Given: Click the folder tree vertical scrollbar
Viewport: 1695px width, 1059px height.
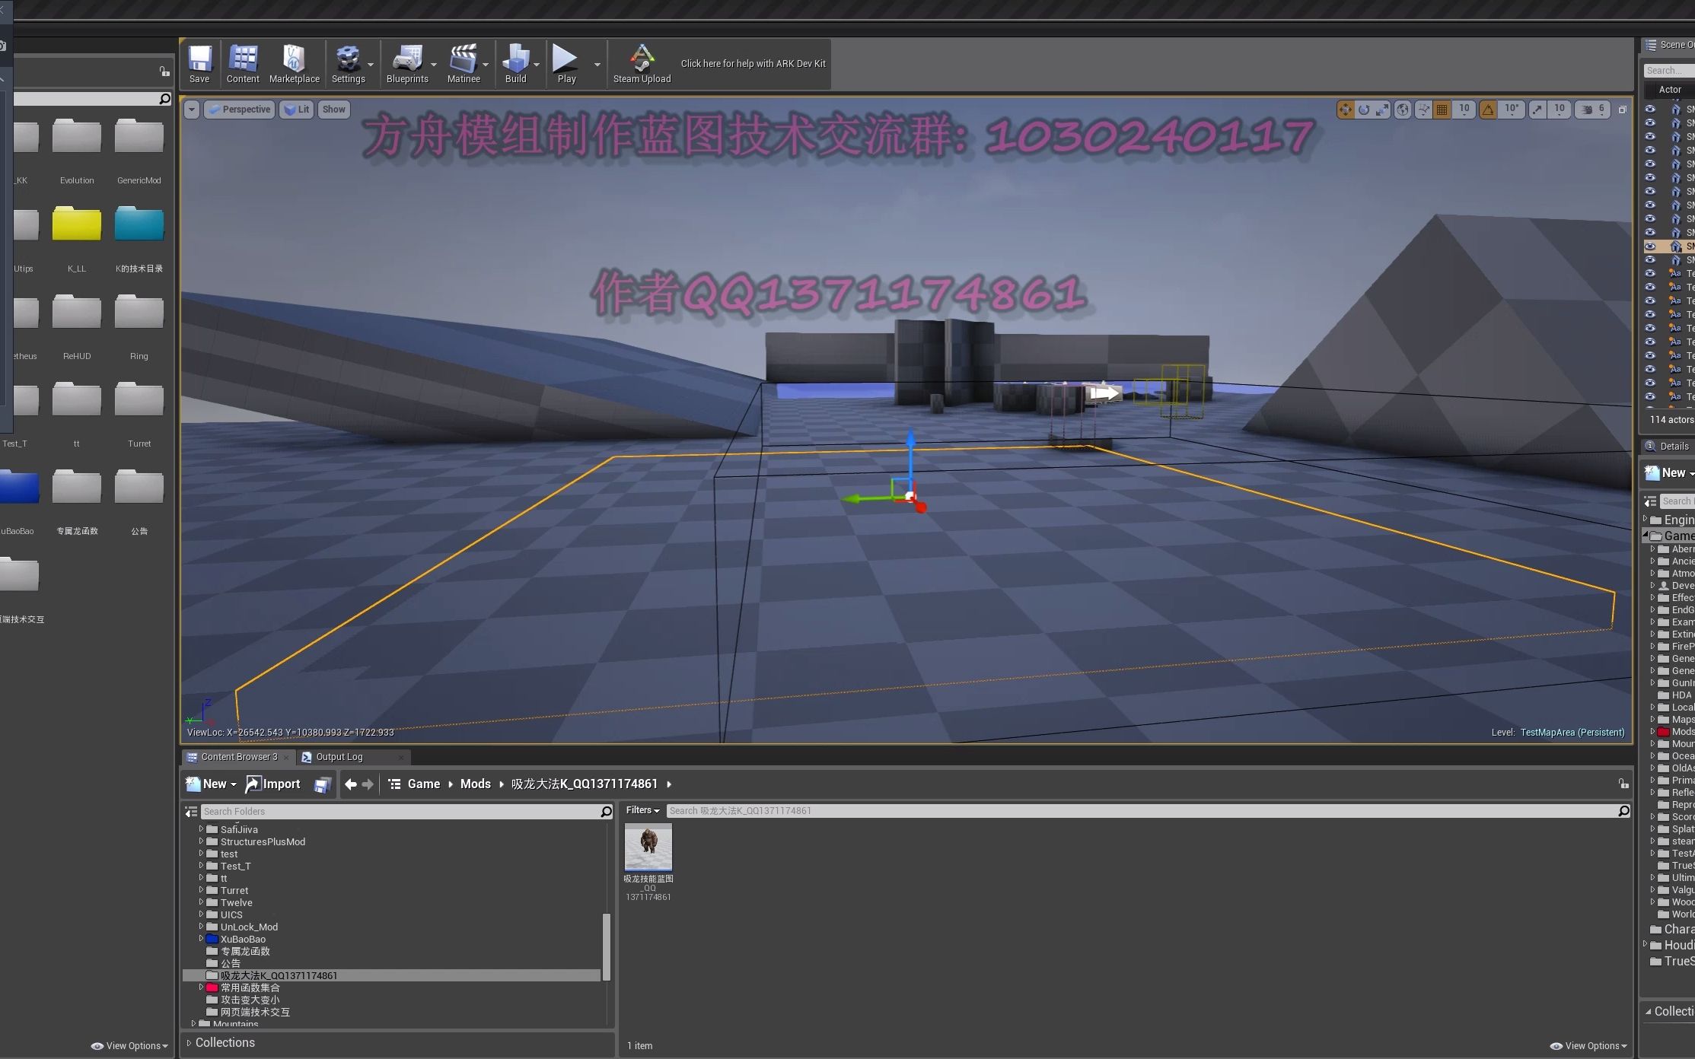Looking at the screenshot, I should [607, 946].
